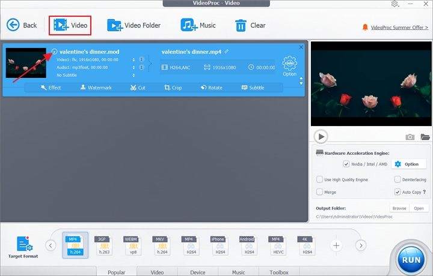Change Video1 track selection dropdown
Screen dimensions: 433x276
coord(134,60)
